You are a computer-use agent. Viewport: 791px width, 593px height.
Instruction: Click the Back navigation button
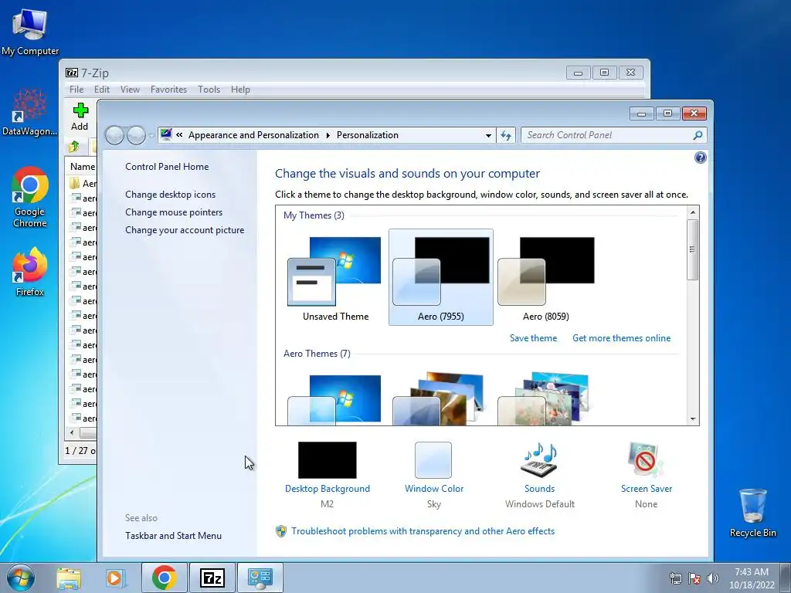point(114,135)
